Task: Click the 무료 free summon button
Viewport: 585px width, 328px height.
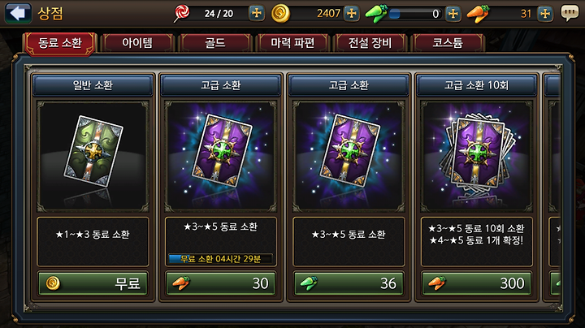Action: [x=93, y=283]
